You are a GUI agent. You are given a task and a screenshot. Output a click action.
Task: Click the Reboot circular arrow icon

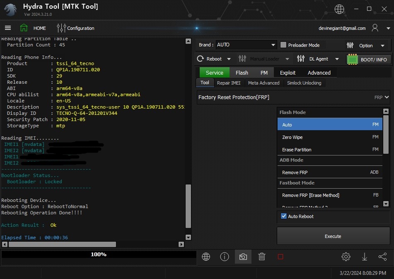click(200, 59)
